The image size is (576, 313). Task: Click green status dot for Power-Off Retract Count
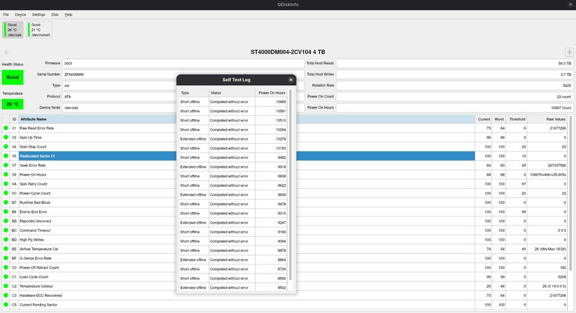click(6, 267)
